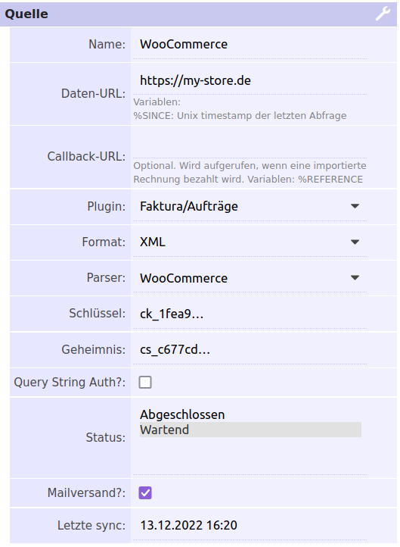The height and width of the screenshot is (547, 400).
Task: Edit the Daten-URL field value
Action: pos(250,80)
